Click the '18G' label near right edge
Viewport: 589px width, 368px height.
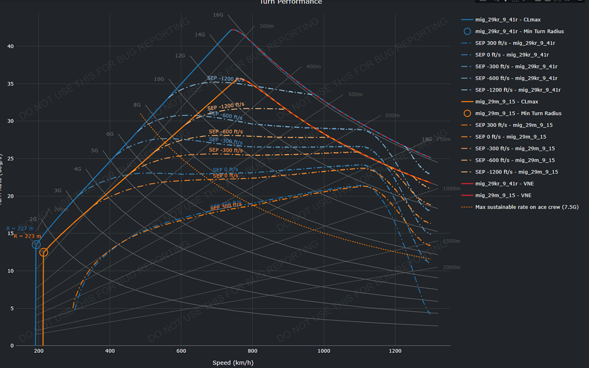click(x=426, y=139)
